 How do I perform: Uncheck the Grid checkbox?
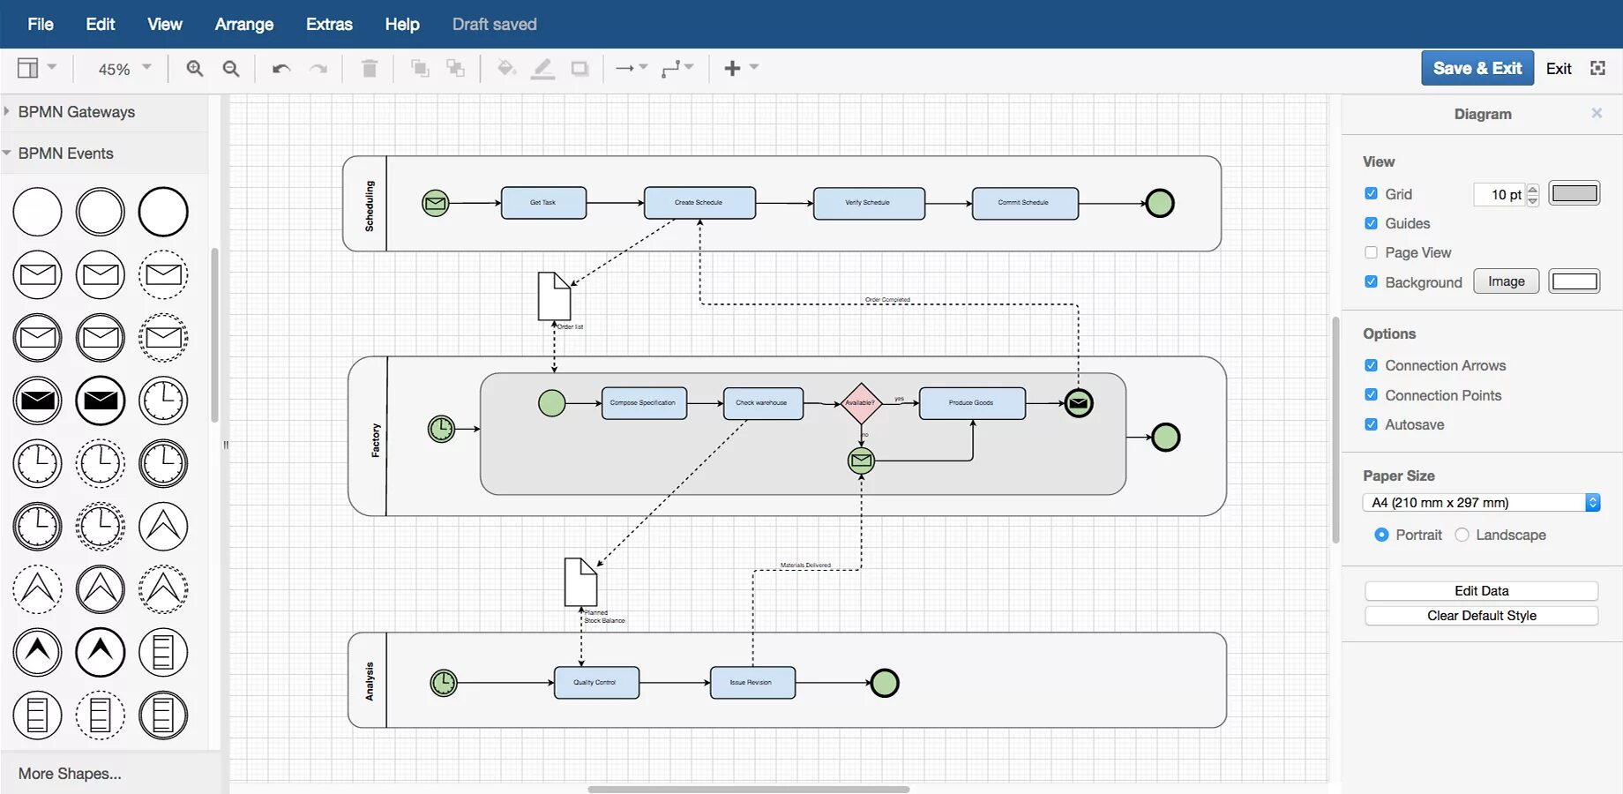(x=1371, y=193)
